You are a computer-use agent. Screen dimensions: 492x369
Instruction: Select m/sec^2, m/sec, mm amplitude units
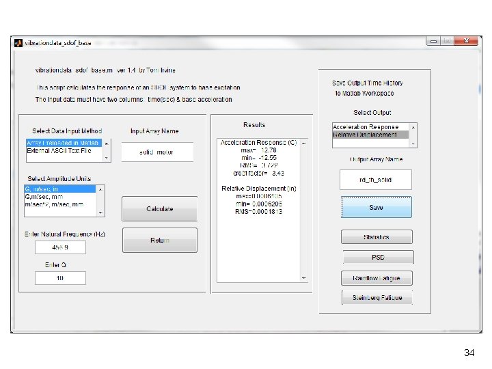[60, 204]
